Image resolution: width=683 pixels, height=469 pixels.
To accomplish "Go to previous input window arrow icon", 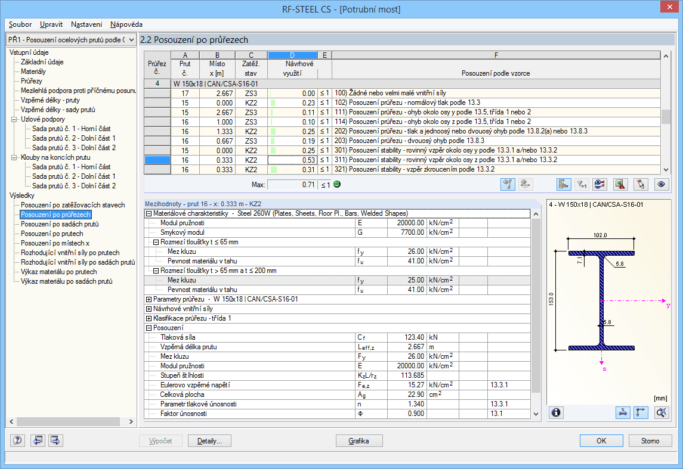I will click(x=38, y=440).
